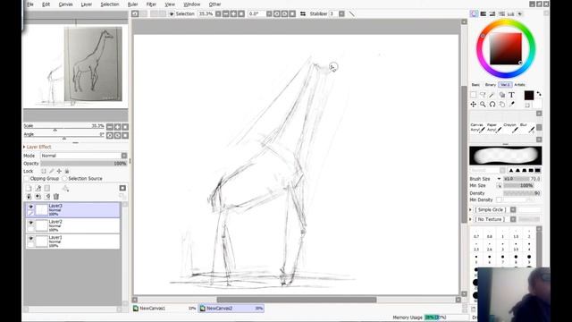Open the Canvas menu

coord(65,4)
